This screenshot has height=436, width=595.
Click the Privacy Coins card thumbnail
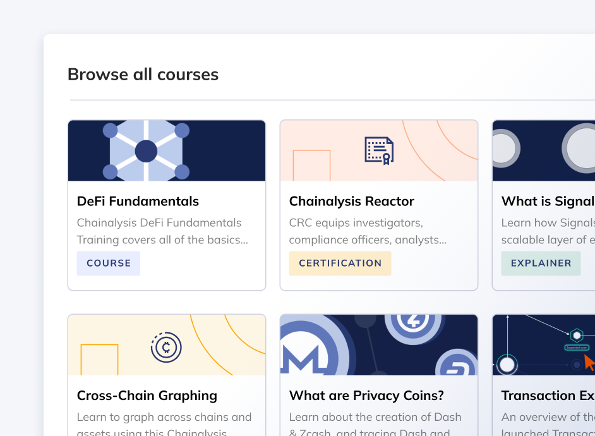[379, 344]
